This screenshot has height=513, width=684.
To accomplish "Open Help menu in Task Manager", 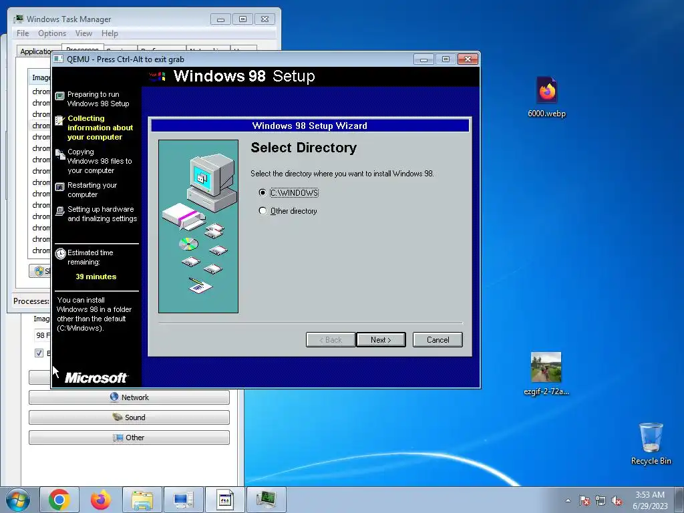I will coord(110,33).
